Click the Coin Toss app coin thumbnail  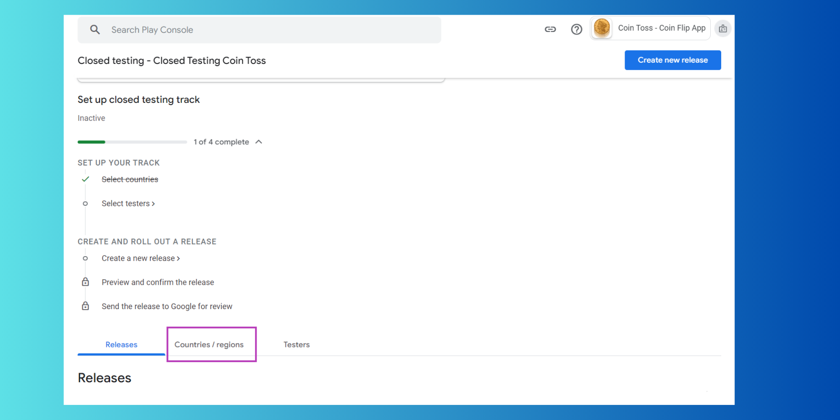point(602,28)
